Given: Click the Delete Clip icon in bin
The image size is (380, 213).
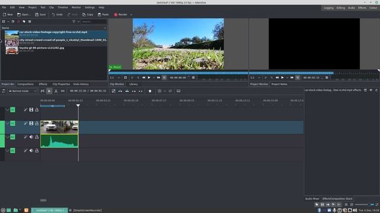Looking at the screenshot, I should coord(18,21).
